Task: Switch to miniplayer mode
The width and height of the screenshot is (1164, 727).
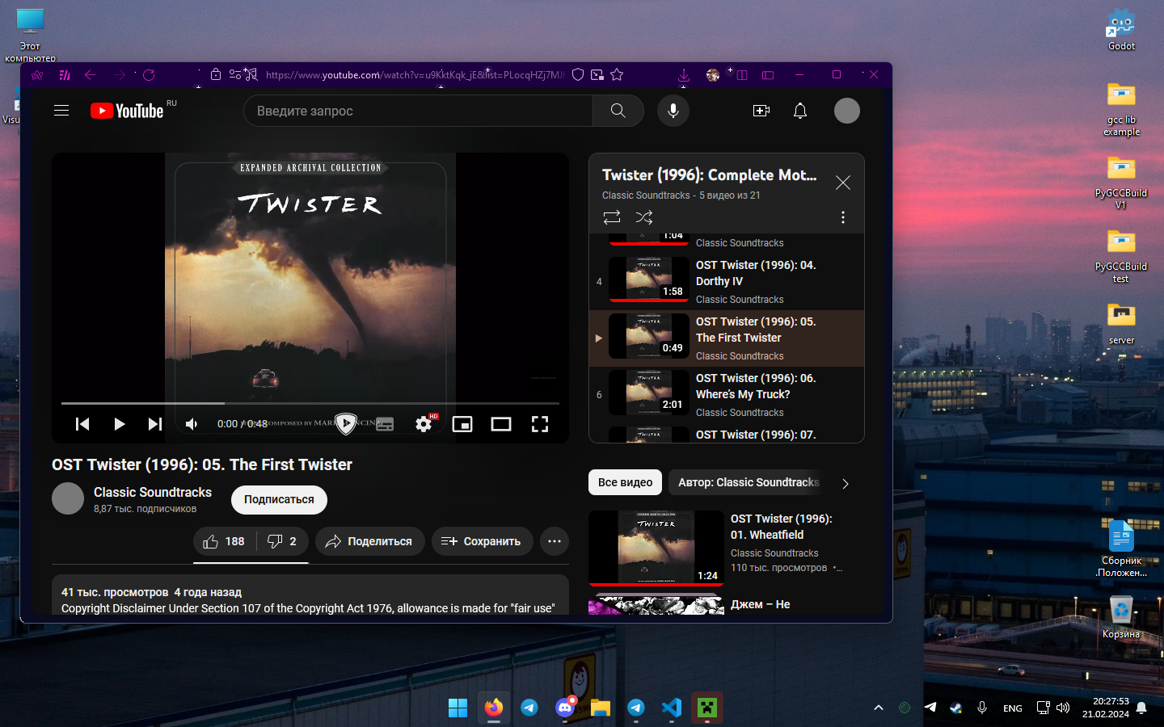Action: [x=462, y=424]
